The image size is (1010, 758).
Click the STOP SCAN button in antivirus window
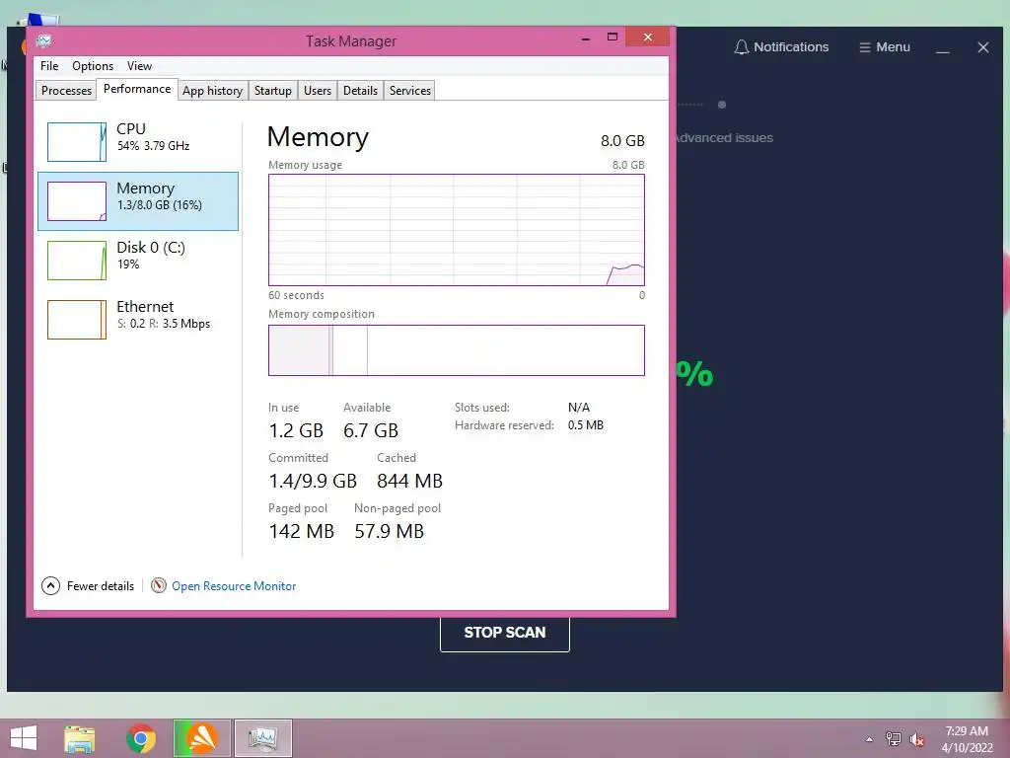(505, 633)
